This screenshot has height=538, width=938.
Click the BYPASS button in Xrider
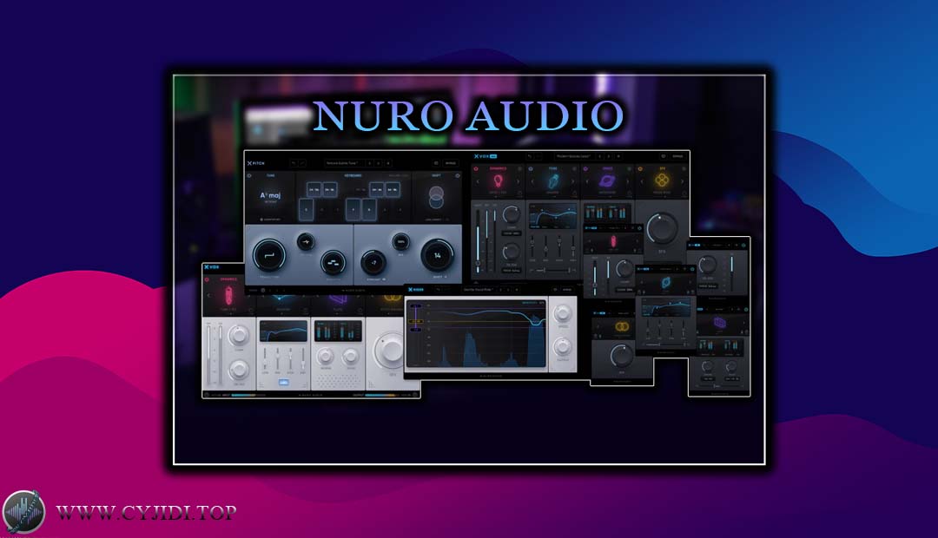pyautogui.click(x=567, y=290)
